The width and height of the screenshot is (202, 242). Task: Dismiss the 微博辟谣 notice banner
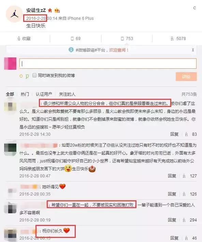click(193, 50)
